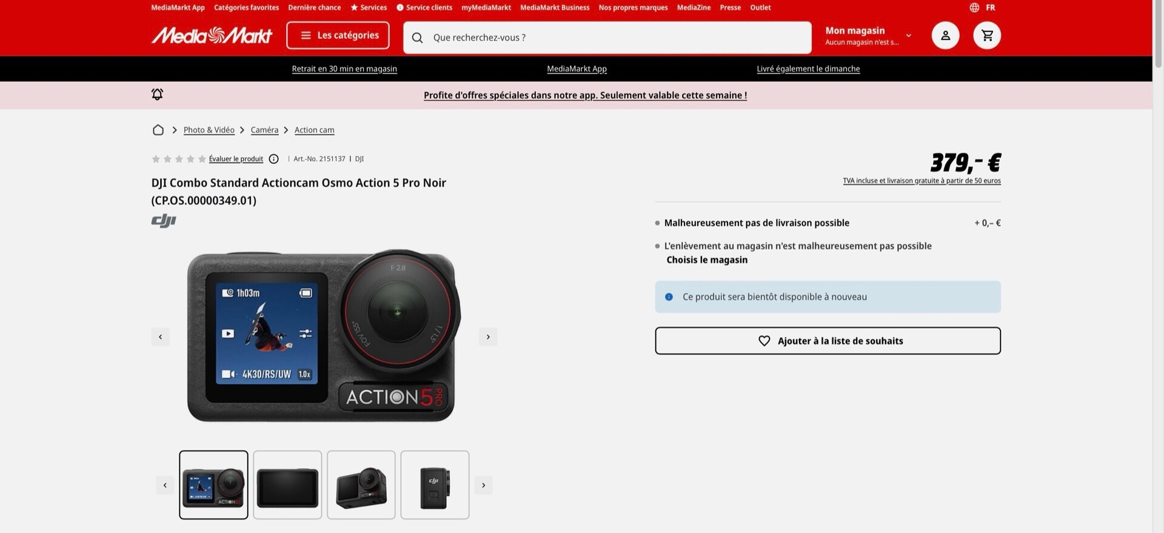Go to Photo & Vidéo breadcrumb
This screenshot has height=533, width=1164.
(209, 130)
